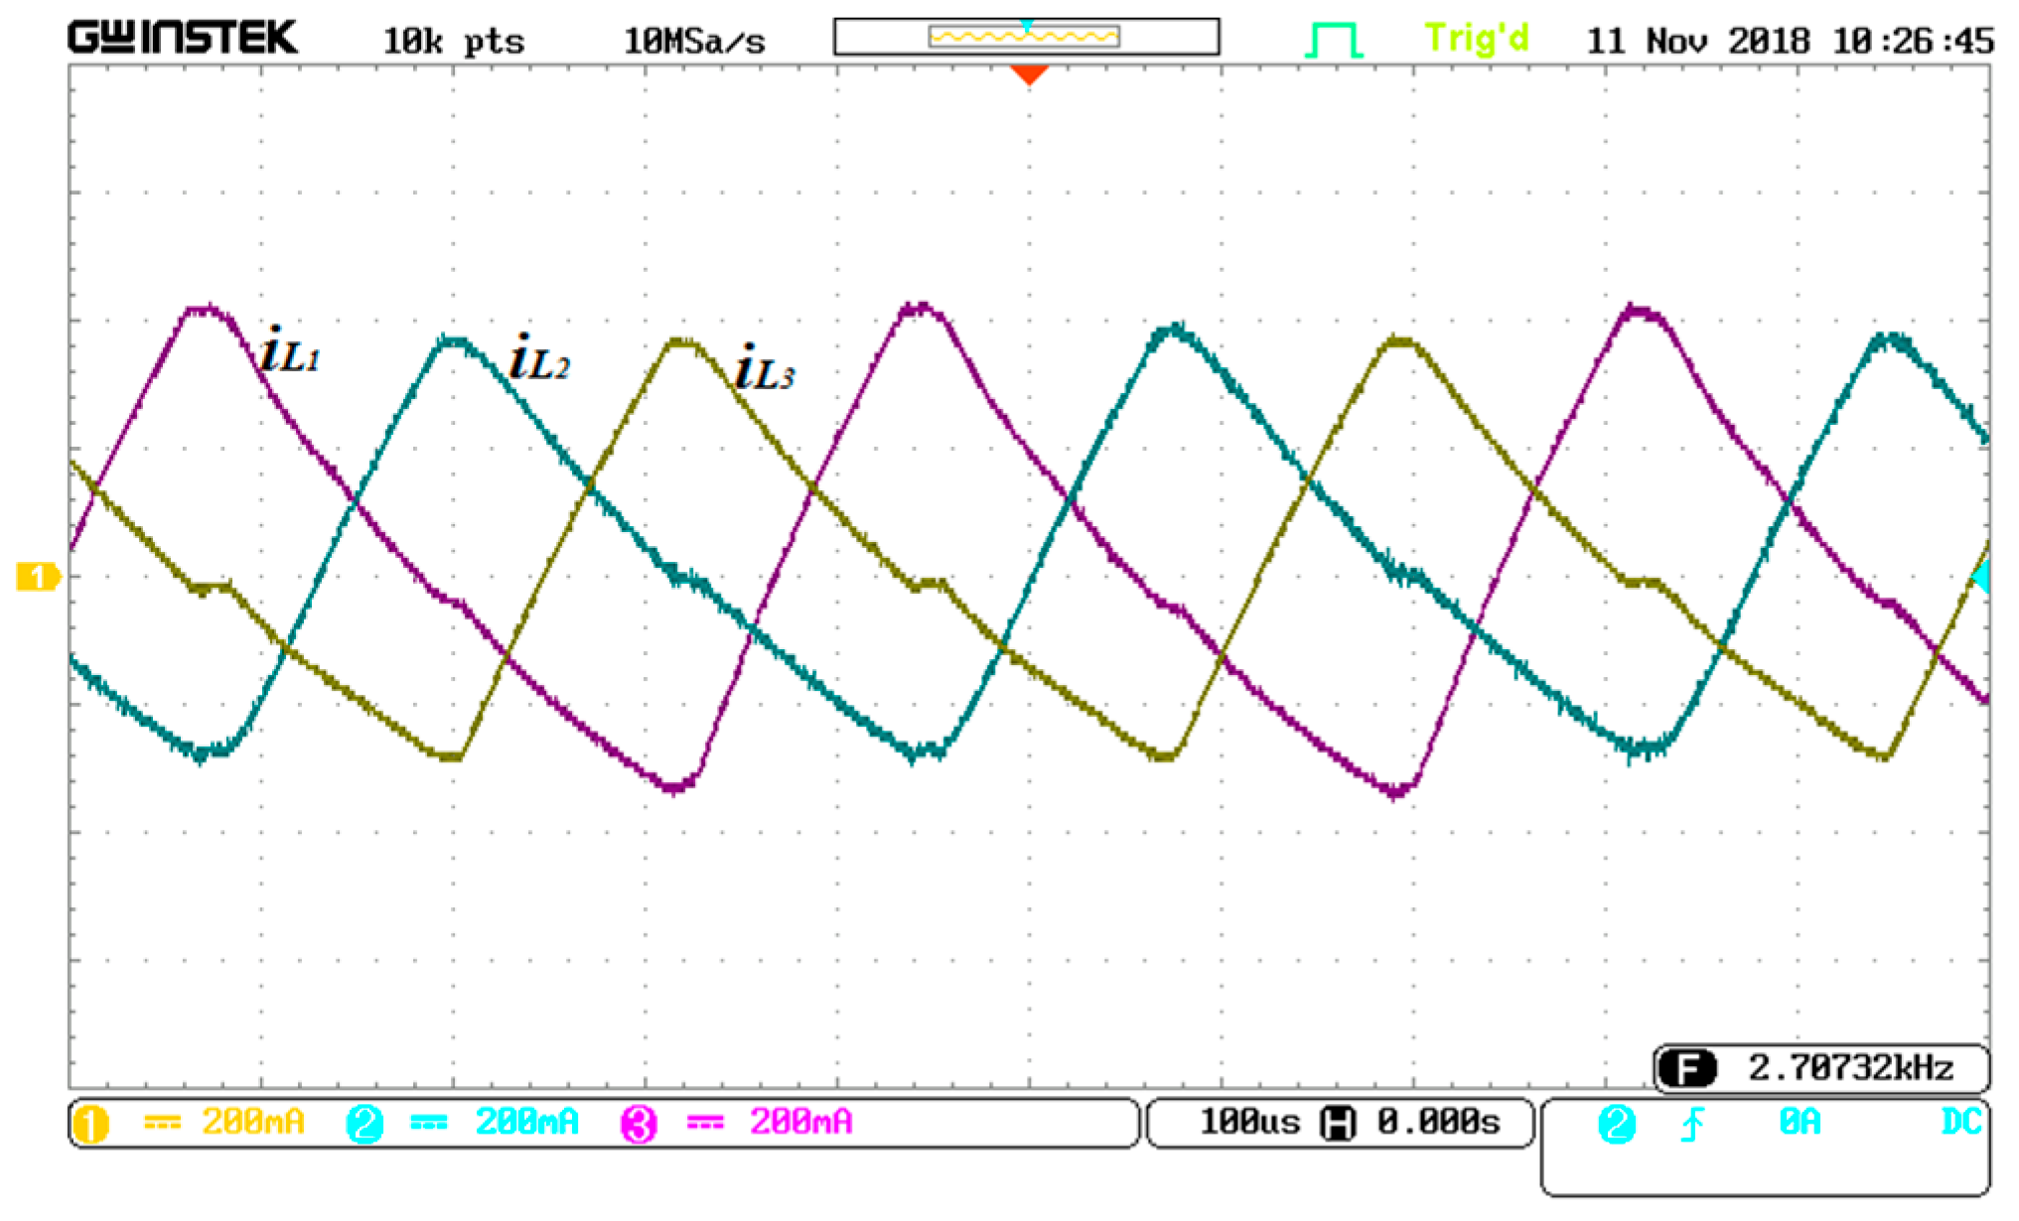
Task: Click the green pulse trigger type icon
Action: 1333,41
